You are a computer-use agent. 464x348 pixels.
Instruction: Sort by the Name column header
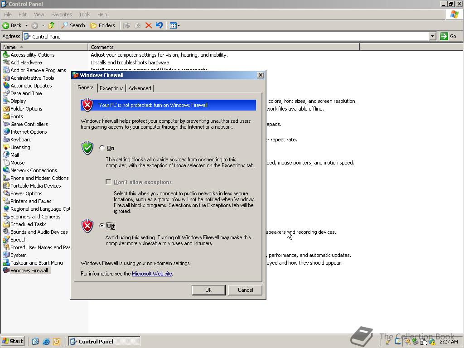44,47
